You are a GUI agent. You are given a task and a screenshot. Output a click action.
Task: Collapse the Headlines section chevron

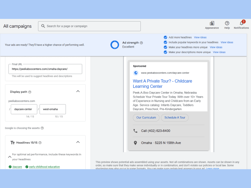click(78, 142)
